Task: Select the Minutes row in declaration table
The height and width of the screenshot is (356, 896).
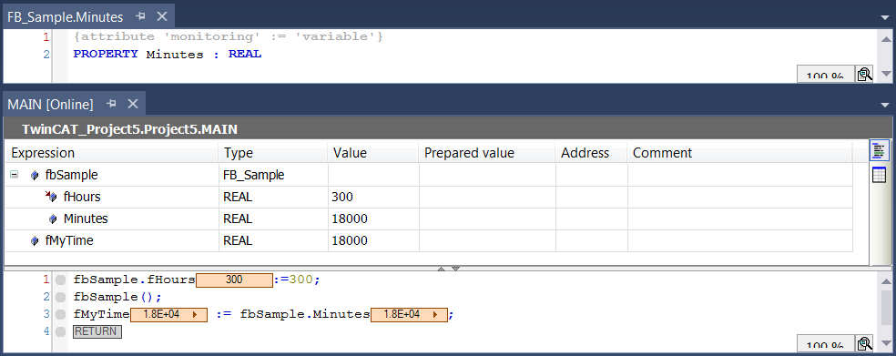Action: (x=429, y=219)
